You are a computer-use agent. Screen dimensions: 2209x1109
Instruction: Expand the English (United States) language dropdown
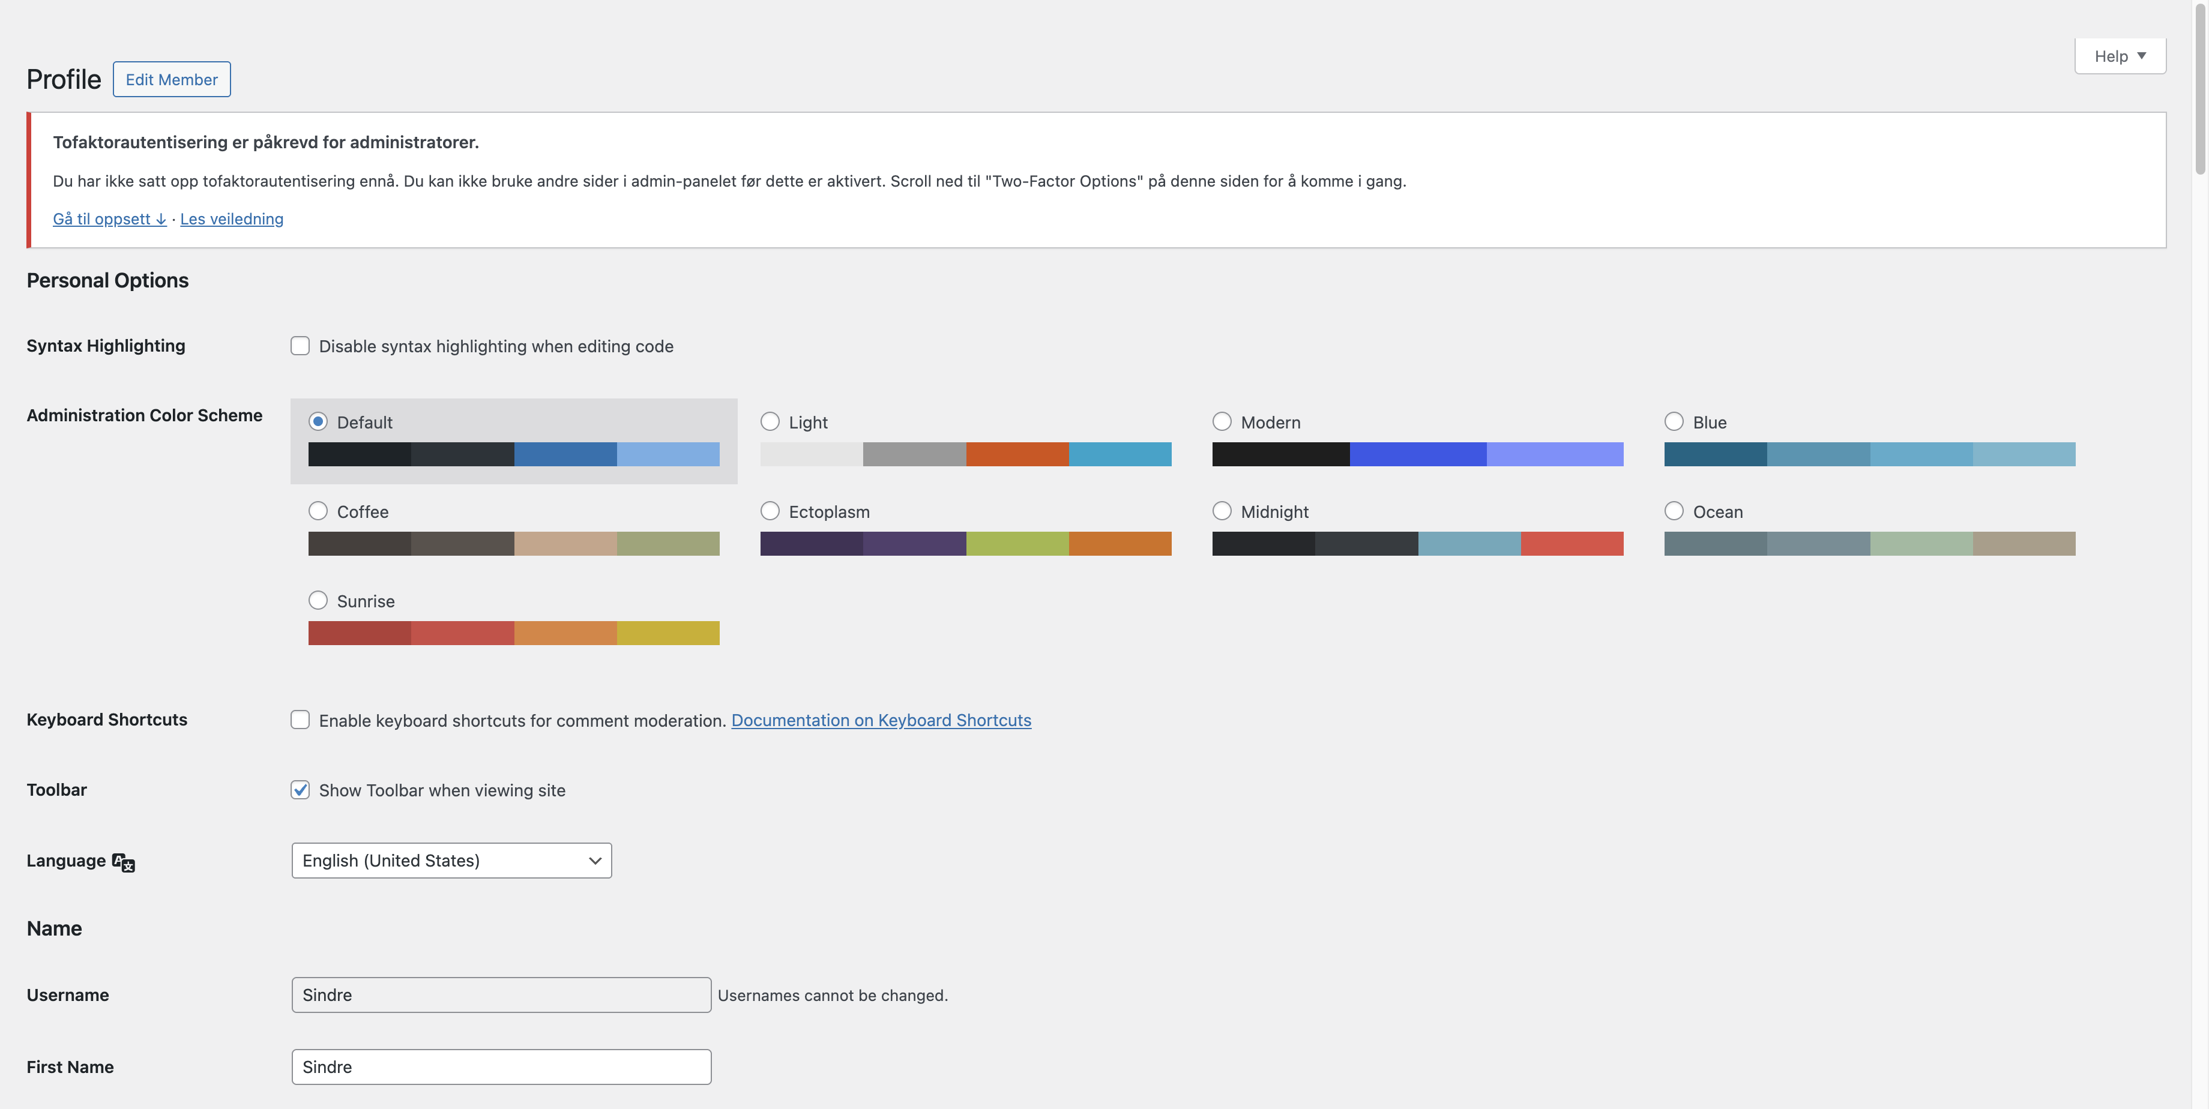tap(451, 859)
